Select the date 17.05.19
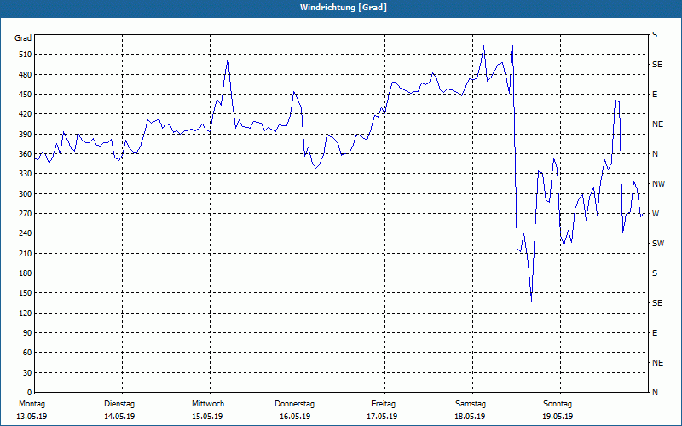The height and width of the screenshot is (426, 682). 382,417
